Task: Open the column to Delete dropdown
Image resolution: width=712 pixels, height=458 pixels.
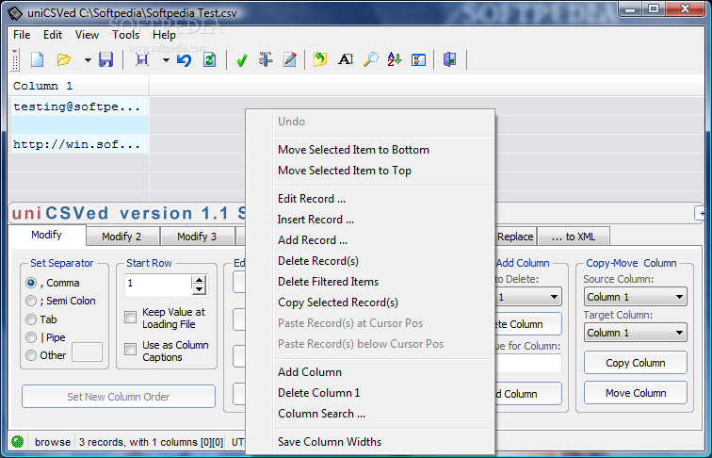Action: (528, 297)
